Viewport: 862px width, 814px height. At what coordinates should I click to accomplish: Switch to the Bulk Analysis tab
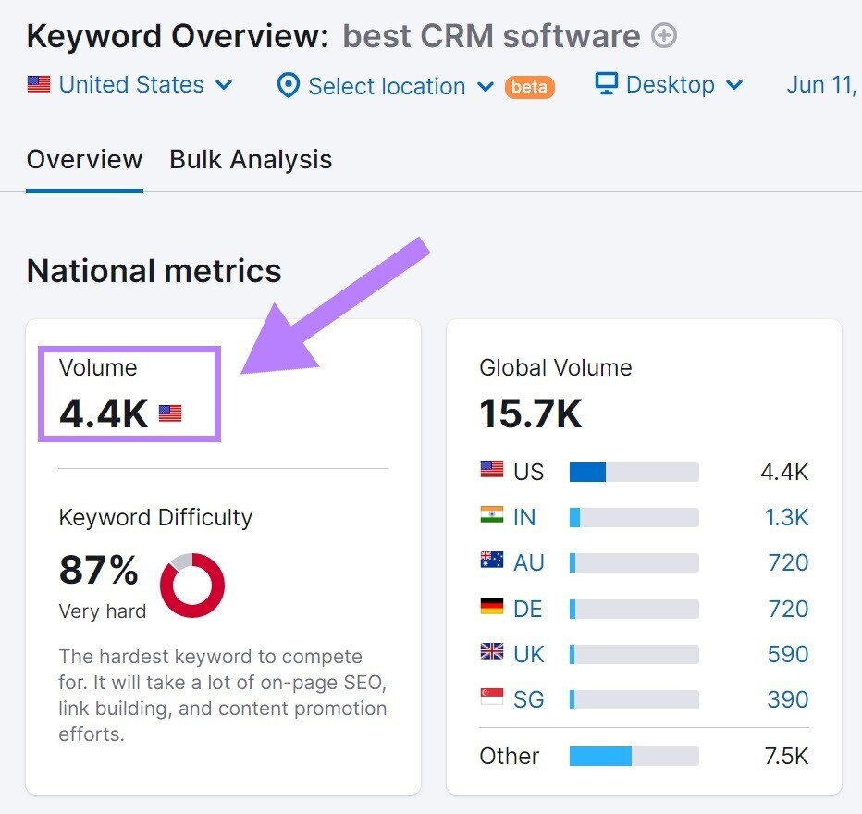[x=251, y=159]
